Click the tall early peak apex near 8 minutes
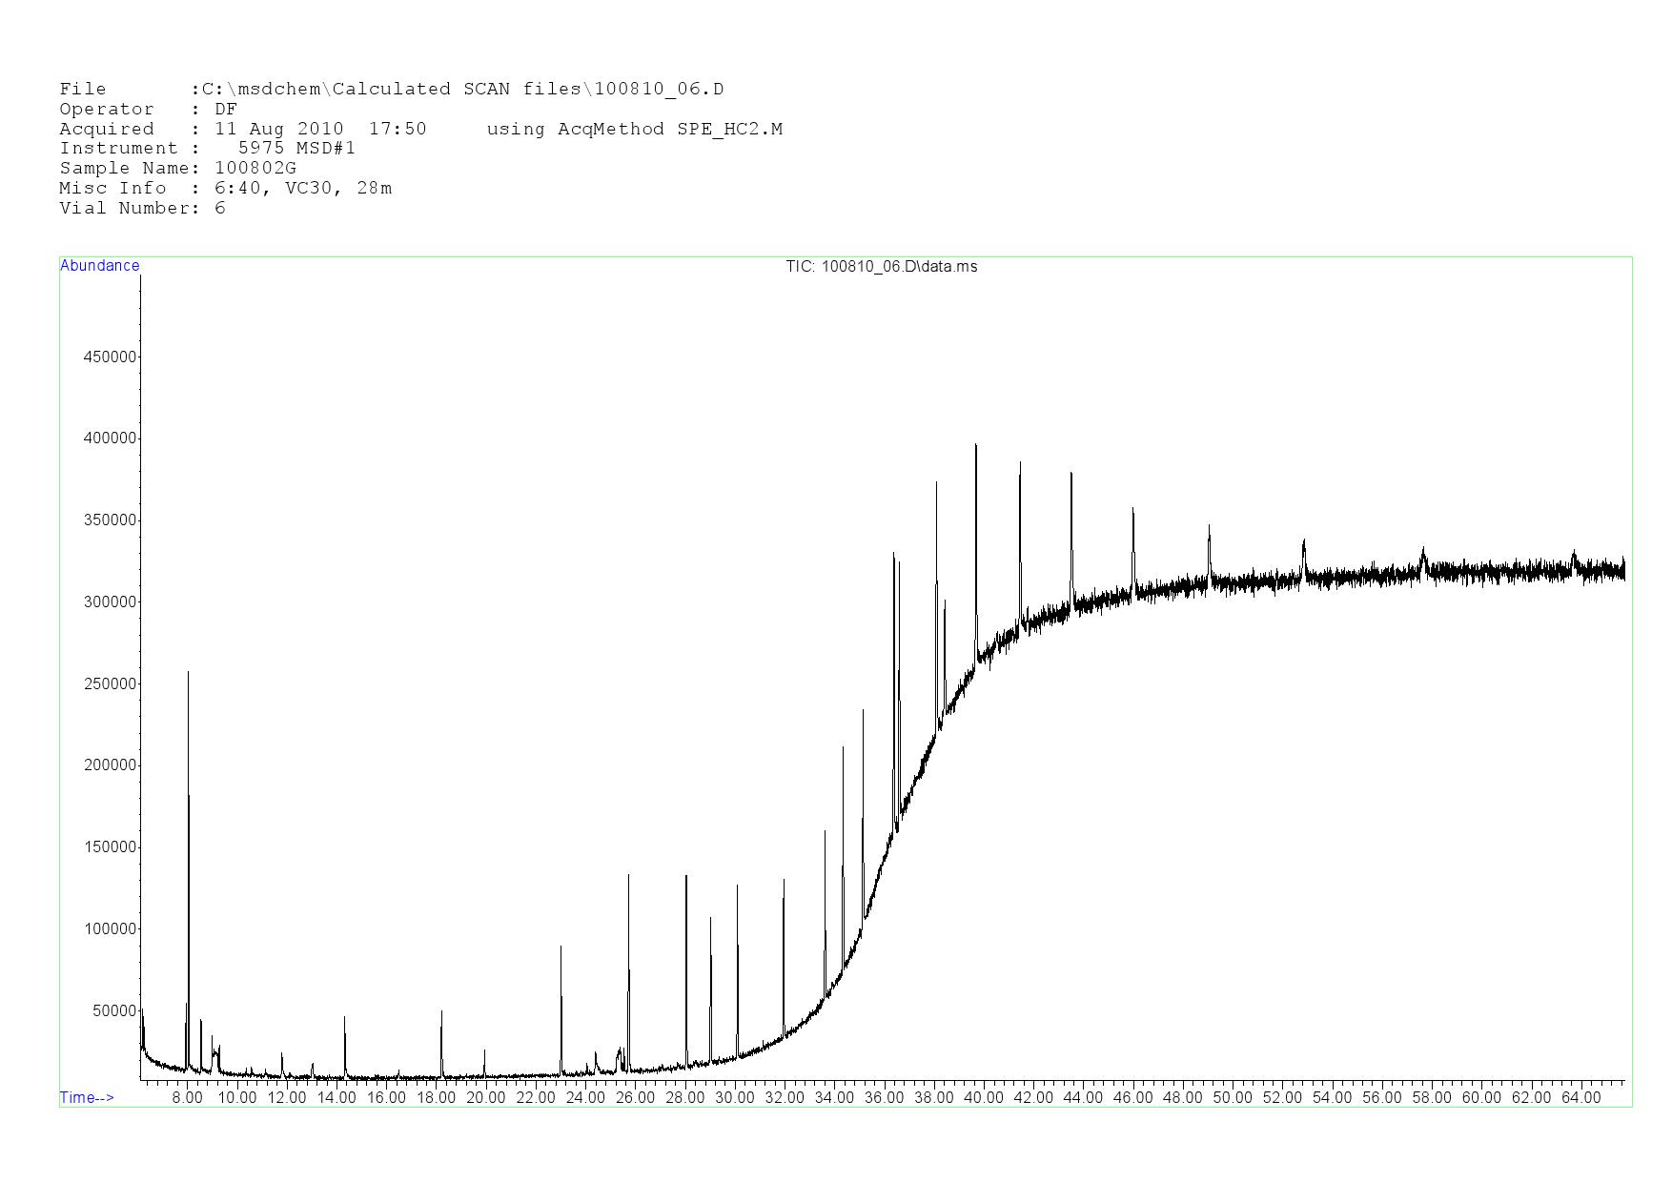Screen dimensions: 1672x1182 coord(188,673)
